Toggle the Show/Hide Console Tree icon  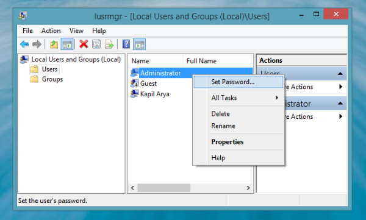67,44
